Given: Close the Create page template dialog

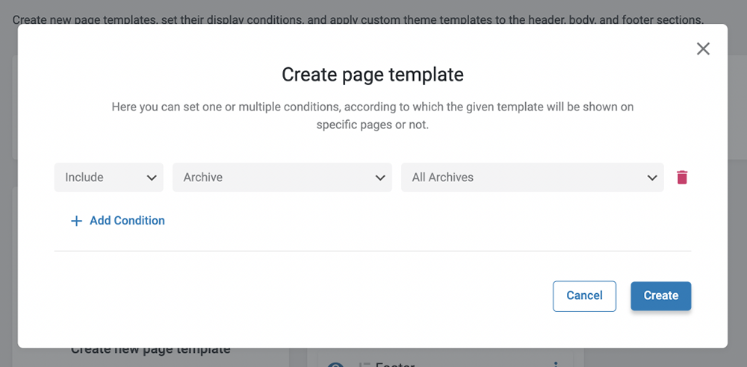Looking at the screenshot, I should (x=703, y=48).
